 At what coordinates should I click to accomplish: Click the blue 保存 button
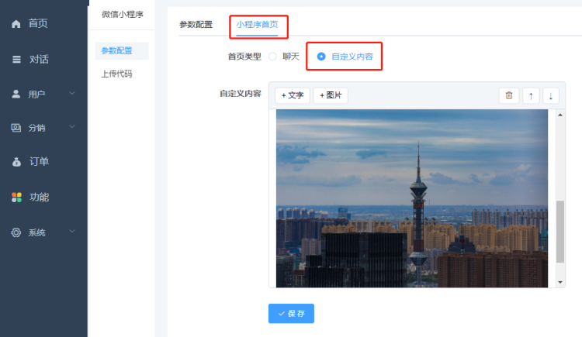click(291, 314)
